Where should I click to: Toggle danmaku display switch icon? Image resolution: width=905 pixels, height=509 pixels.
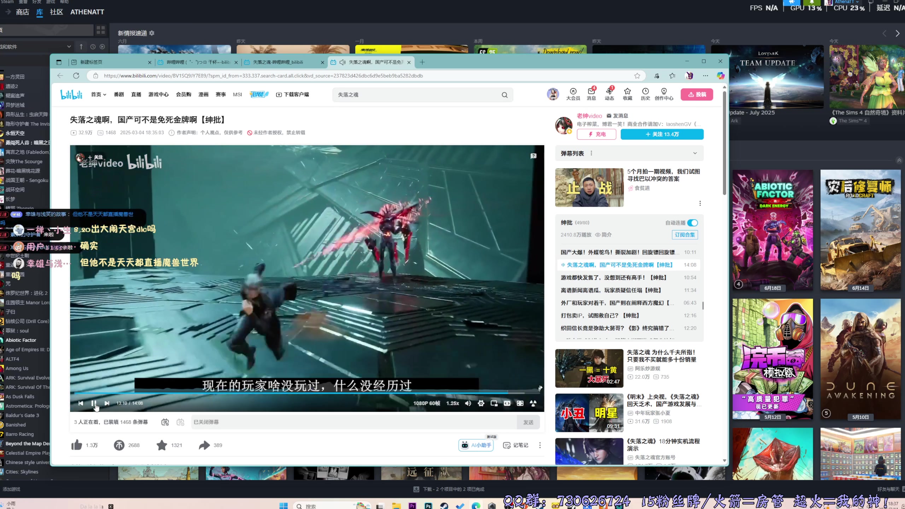tap(165, 422)
